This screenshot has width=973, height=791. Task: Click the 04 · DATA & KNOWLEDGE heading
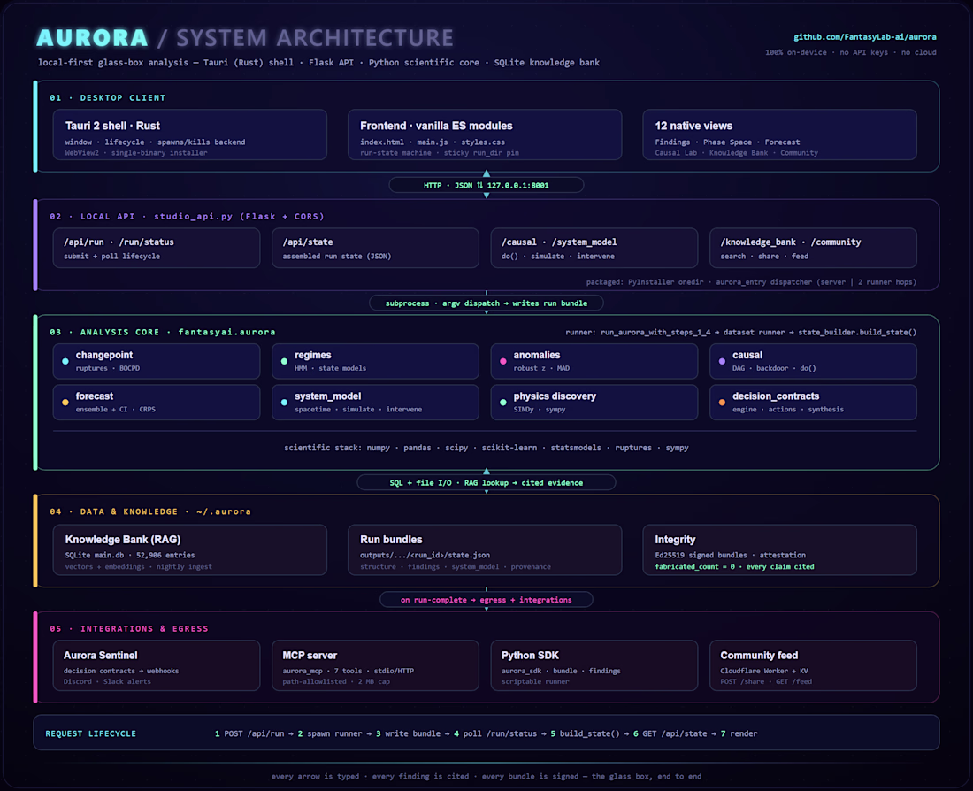(x=150, y=511)
